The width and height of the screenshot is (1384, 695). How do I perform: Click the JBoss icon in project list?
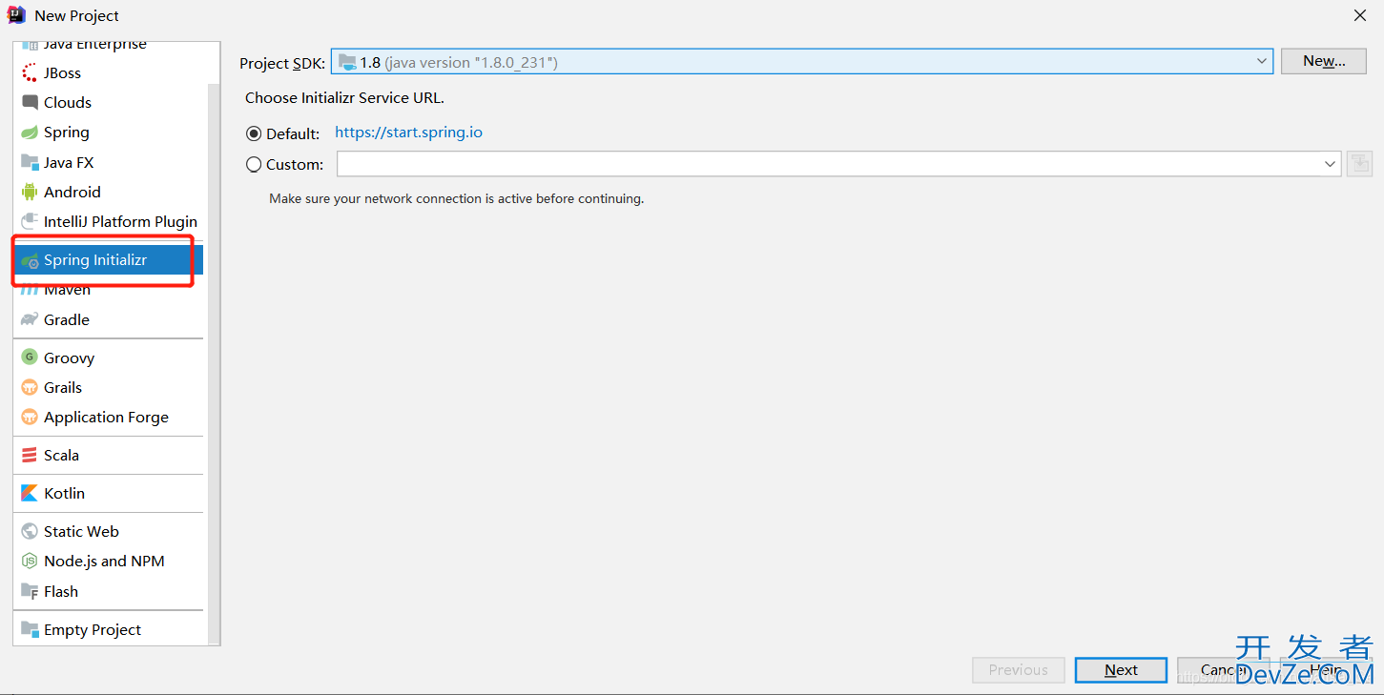click(30, 73)
